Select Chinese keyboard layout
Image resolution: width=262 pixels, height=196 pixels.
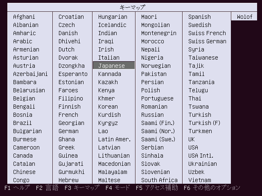click(x=24, y=172)
